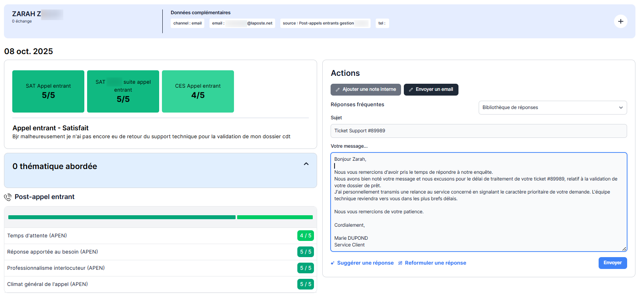Click the dark green satisfaction progress bar
The width and height of the screenshot is (639, 297).
point(122,217)
